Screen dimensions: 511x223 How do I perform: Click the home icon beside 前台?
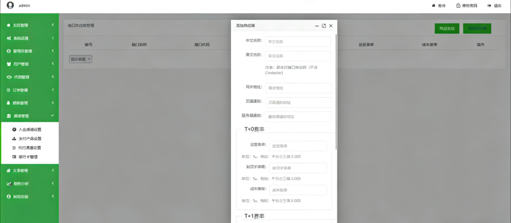point(434,5)
